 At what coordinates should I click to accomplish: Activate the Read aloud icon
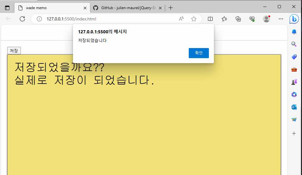click(181, 19)
